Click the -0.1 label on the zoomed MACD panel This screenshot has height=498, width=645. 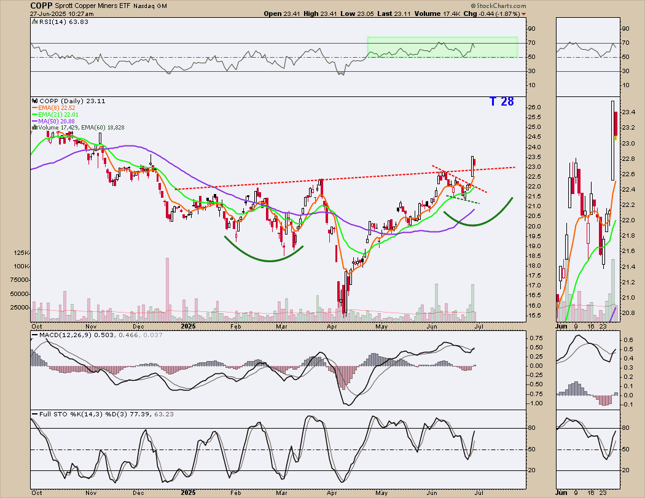pos(627,404)
